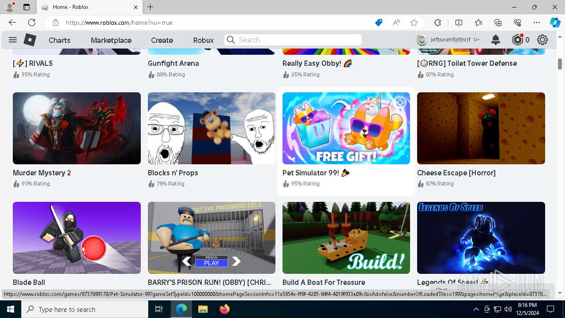The image size is (565, 318).
Task: Open the Charts page
Action: (60, 40)
